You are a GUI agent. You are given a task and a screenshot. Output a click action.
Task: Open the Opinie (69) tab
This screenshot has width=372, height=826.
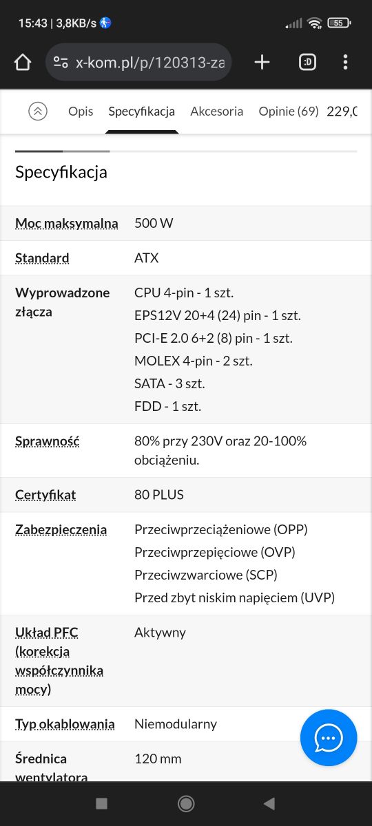point(288,111)
